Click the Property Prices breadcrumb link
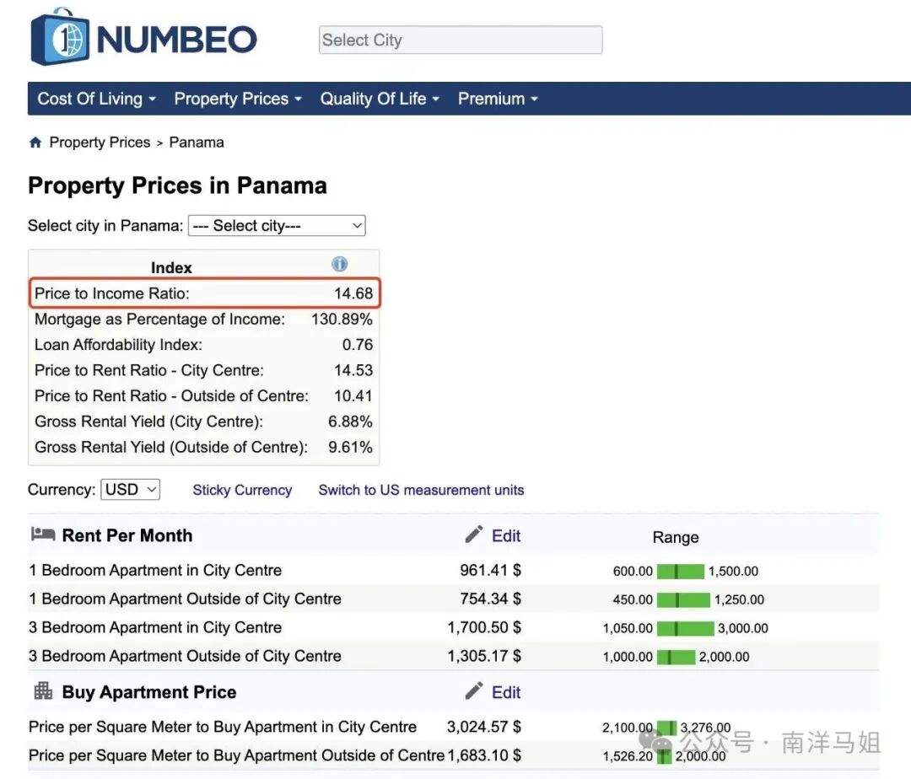This screenshot has width=911, height=779. [100, 142]
